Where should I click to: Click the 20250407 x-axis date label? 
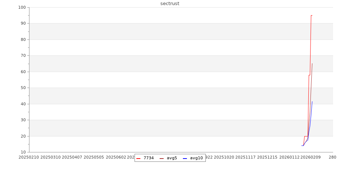coord(72,157)
